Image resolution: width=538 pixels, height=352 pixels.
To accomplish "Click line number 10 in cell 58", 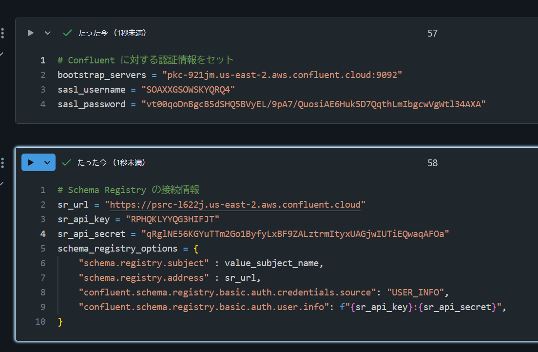I will (40, 322).
